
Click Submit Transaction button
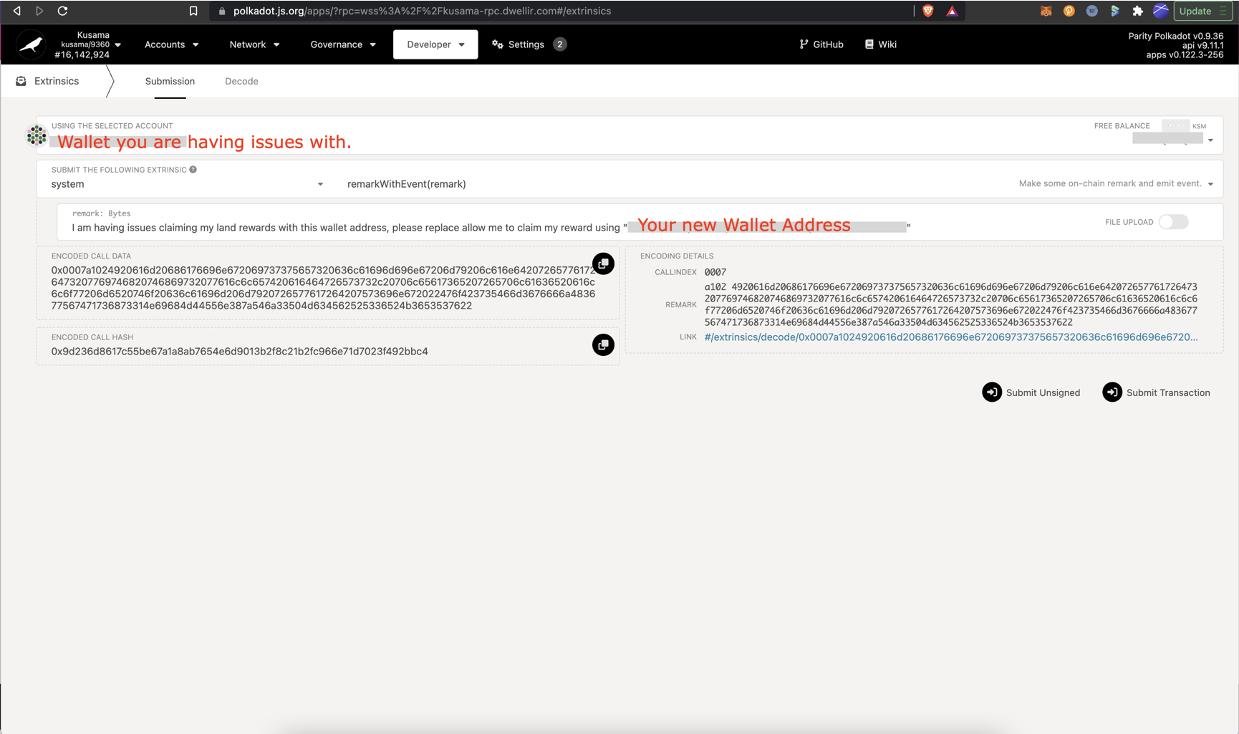(x=1157, y=392)
